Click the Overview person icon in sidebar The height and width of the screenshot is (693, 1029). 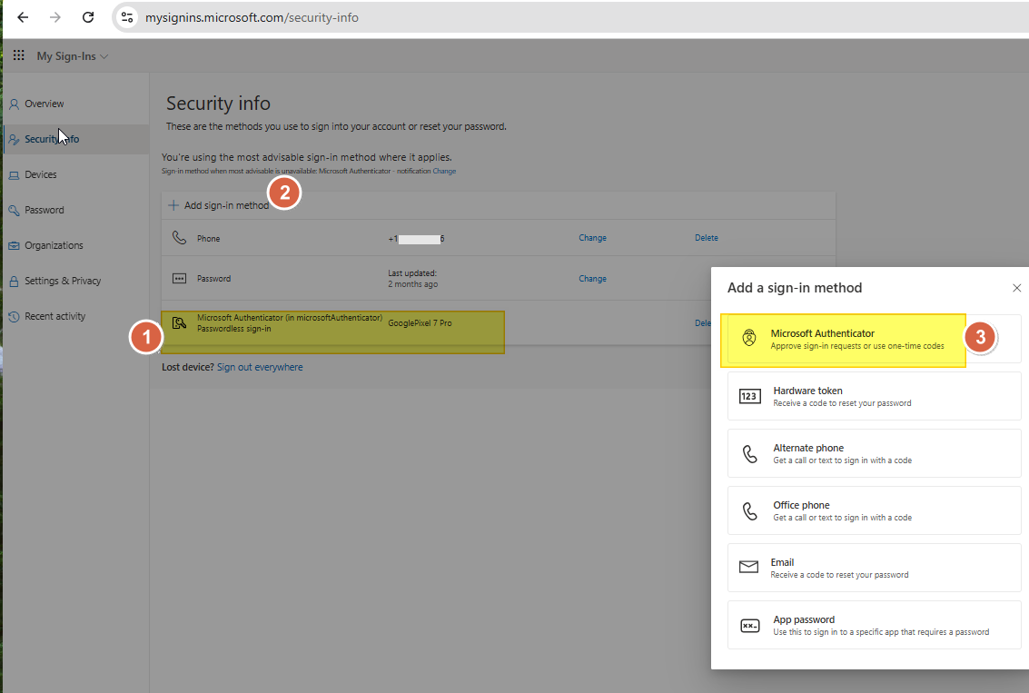(14, 104)
